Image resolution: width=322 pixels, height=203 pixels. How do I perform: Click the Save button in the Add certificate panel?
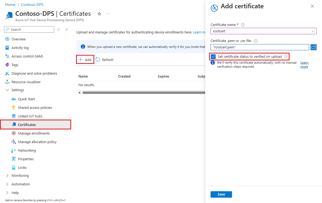[x=221, y=194]
